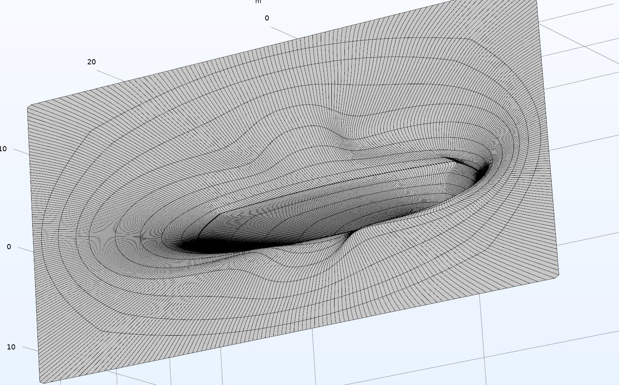Click the "m" unit label at top
619x385 pixels.
click(258, 2)
